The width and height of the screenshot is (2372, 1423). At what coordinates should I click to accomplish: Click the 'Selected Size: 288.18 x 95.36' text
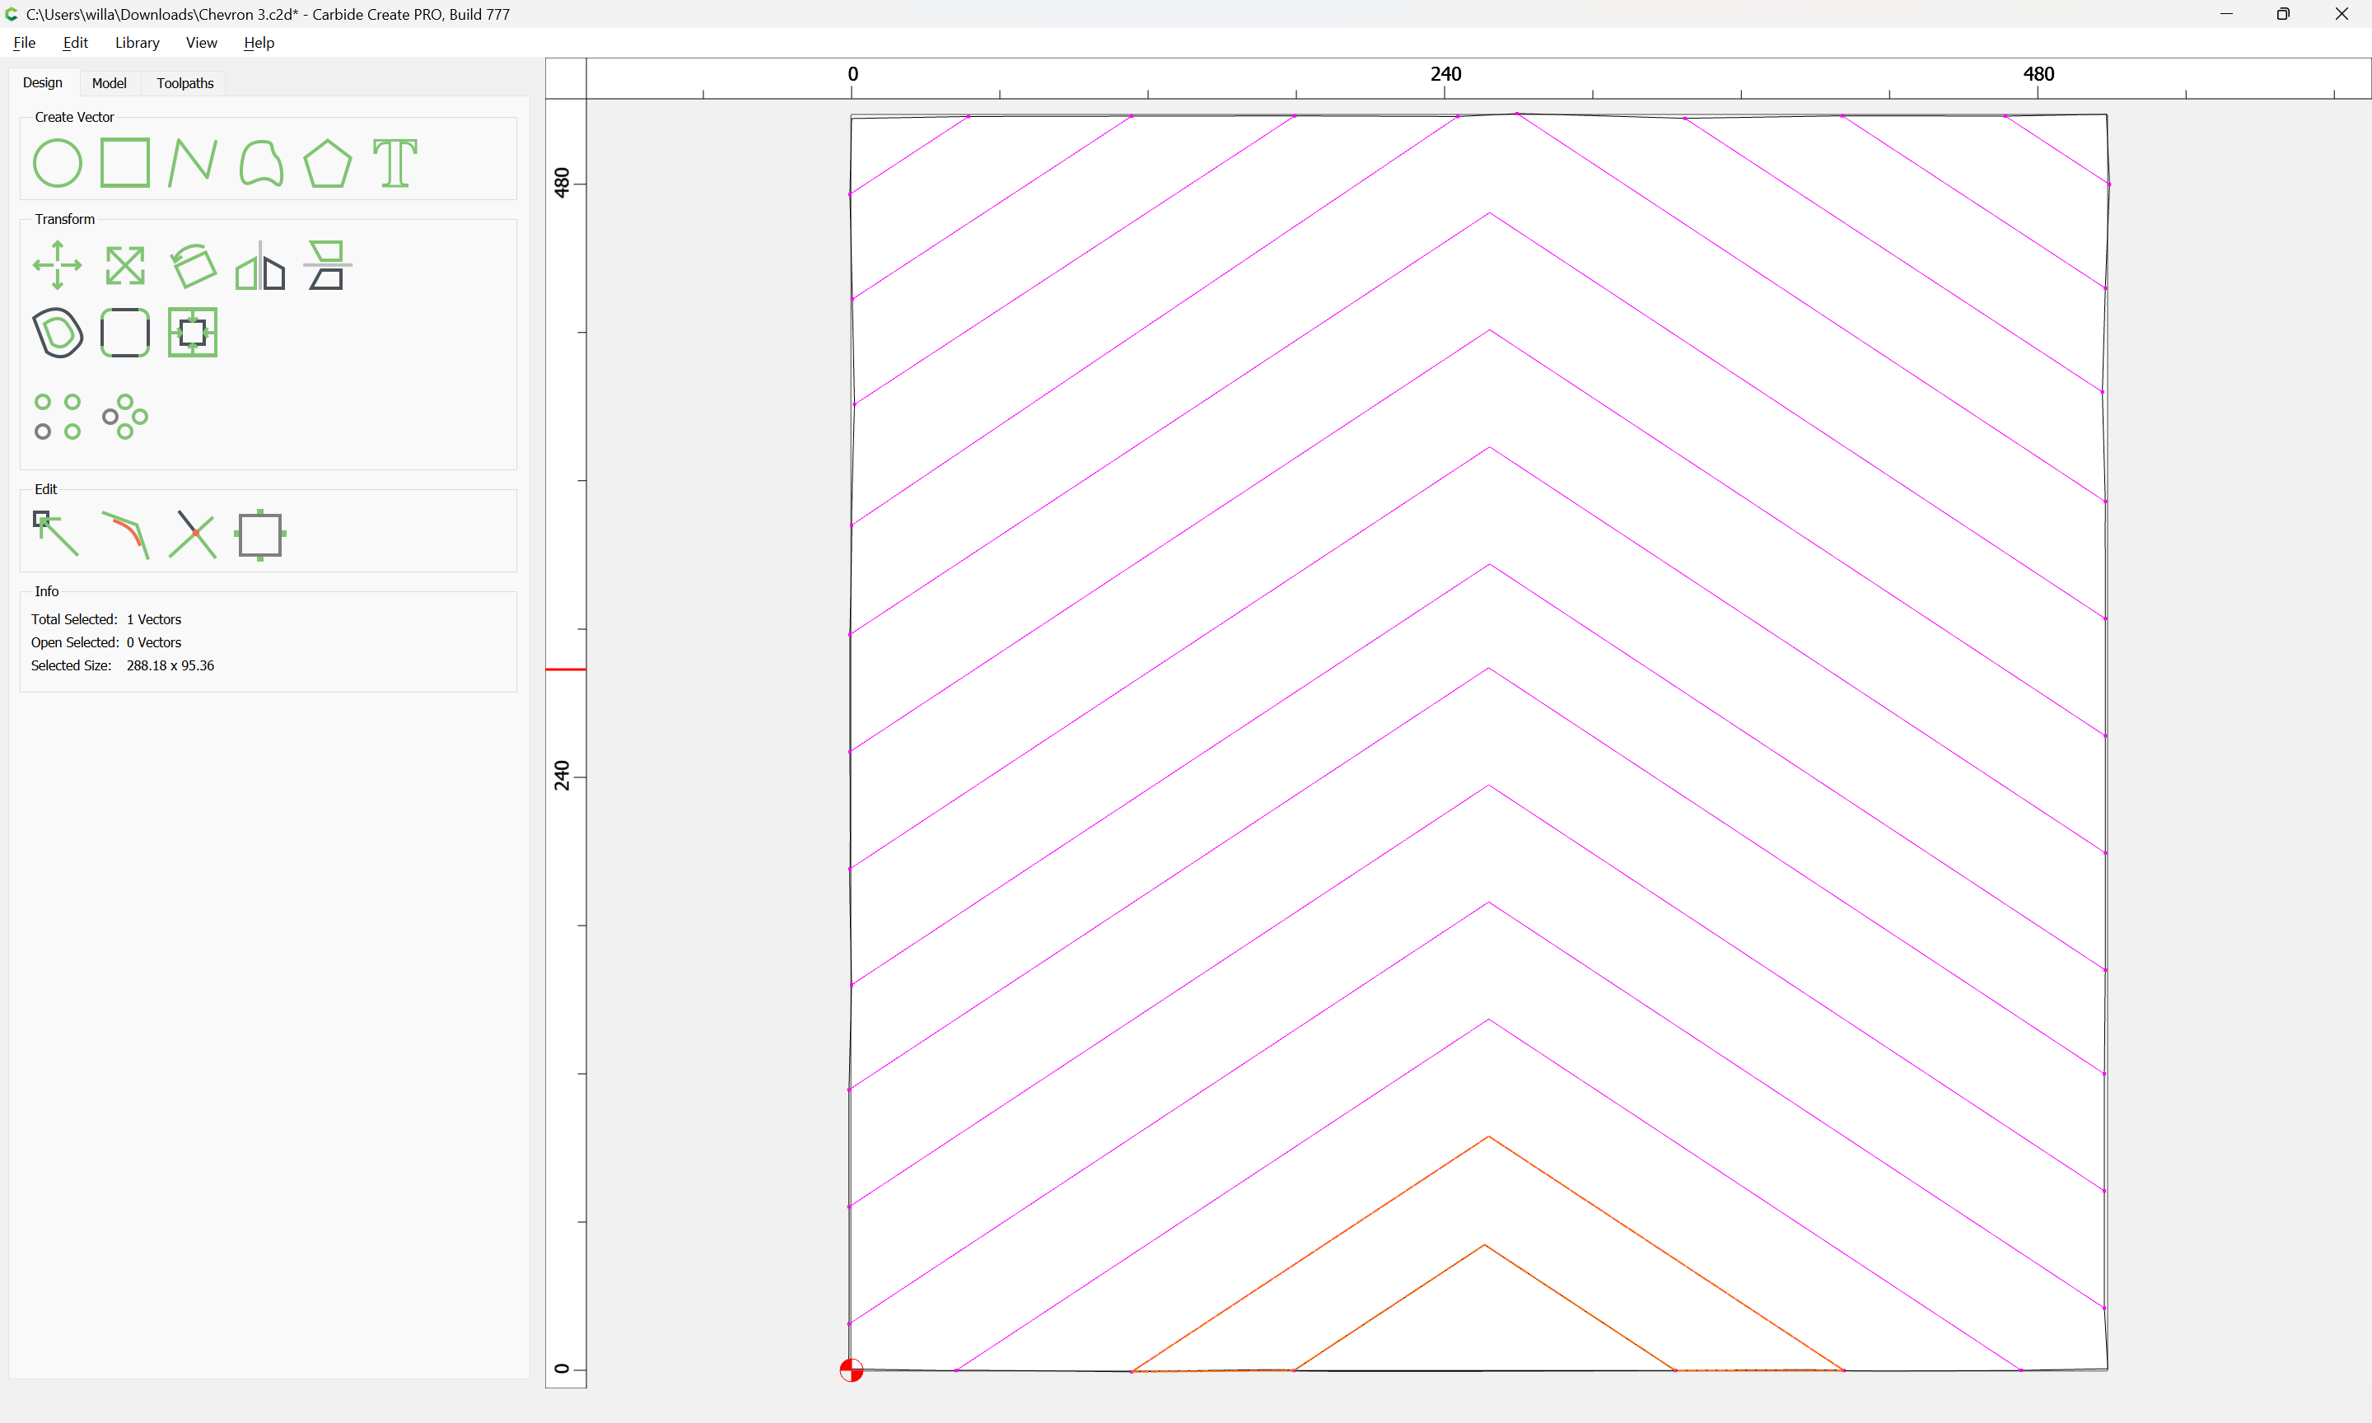pyautogui.click(x=123, y=665)
